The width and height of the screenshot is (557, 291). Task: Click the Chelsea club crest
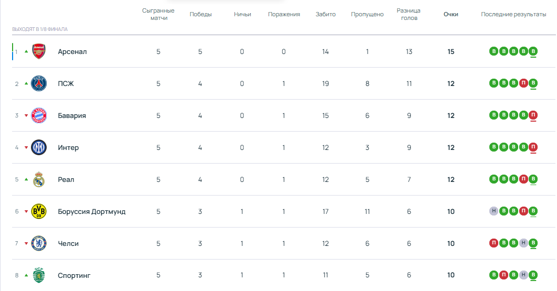(39, 243)
